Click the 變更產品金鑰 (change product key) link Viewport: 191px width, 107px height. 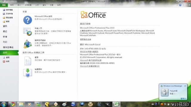click(86, 39)
